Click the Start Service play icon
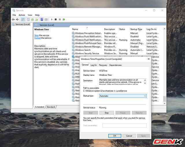This screenshot has width=185, height=147. pos(52,19)
